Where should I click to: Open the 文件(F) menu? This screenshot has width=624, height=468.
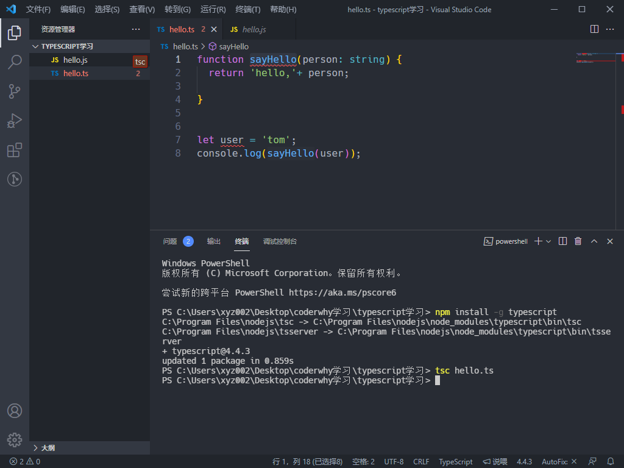coord(38,10)
